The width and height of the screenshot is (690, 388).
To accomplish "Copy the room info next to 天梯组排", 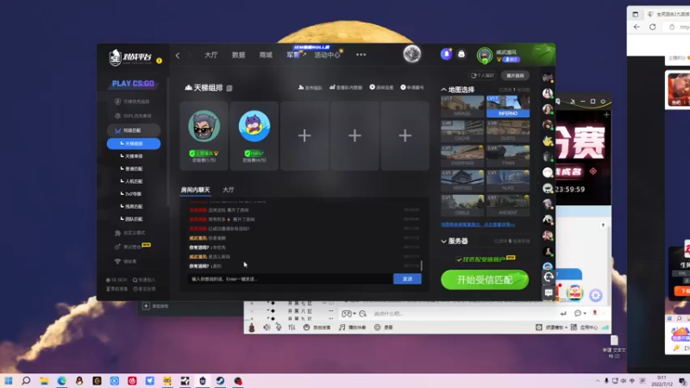I will (229, 88).
